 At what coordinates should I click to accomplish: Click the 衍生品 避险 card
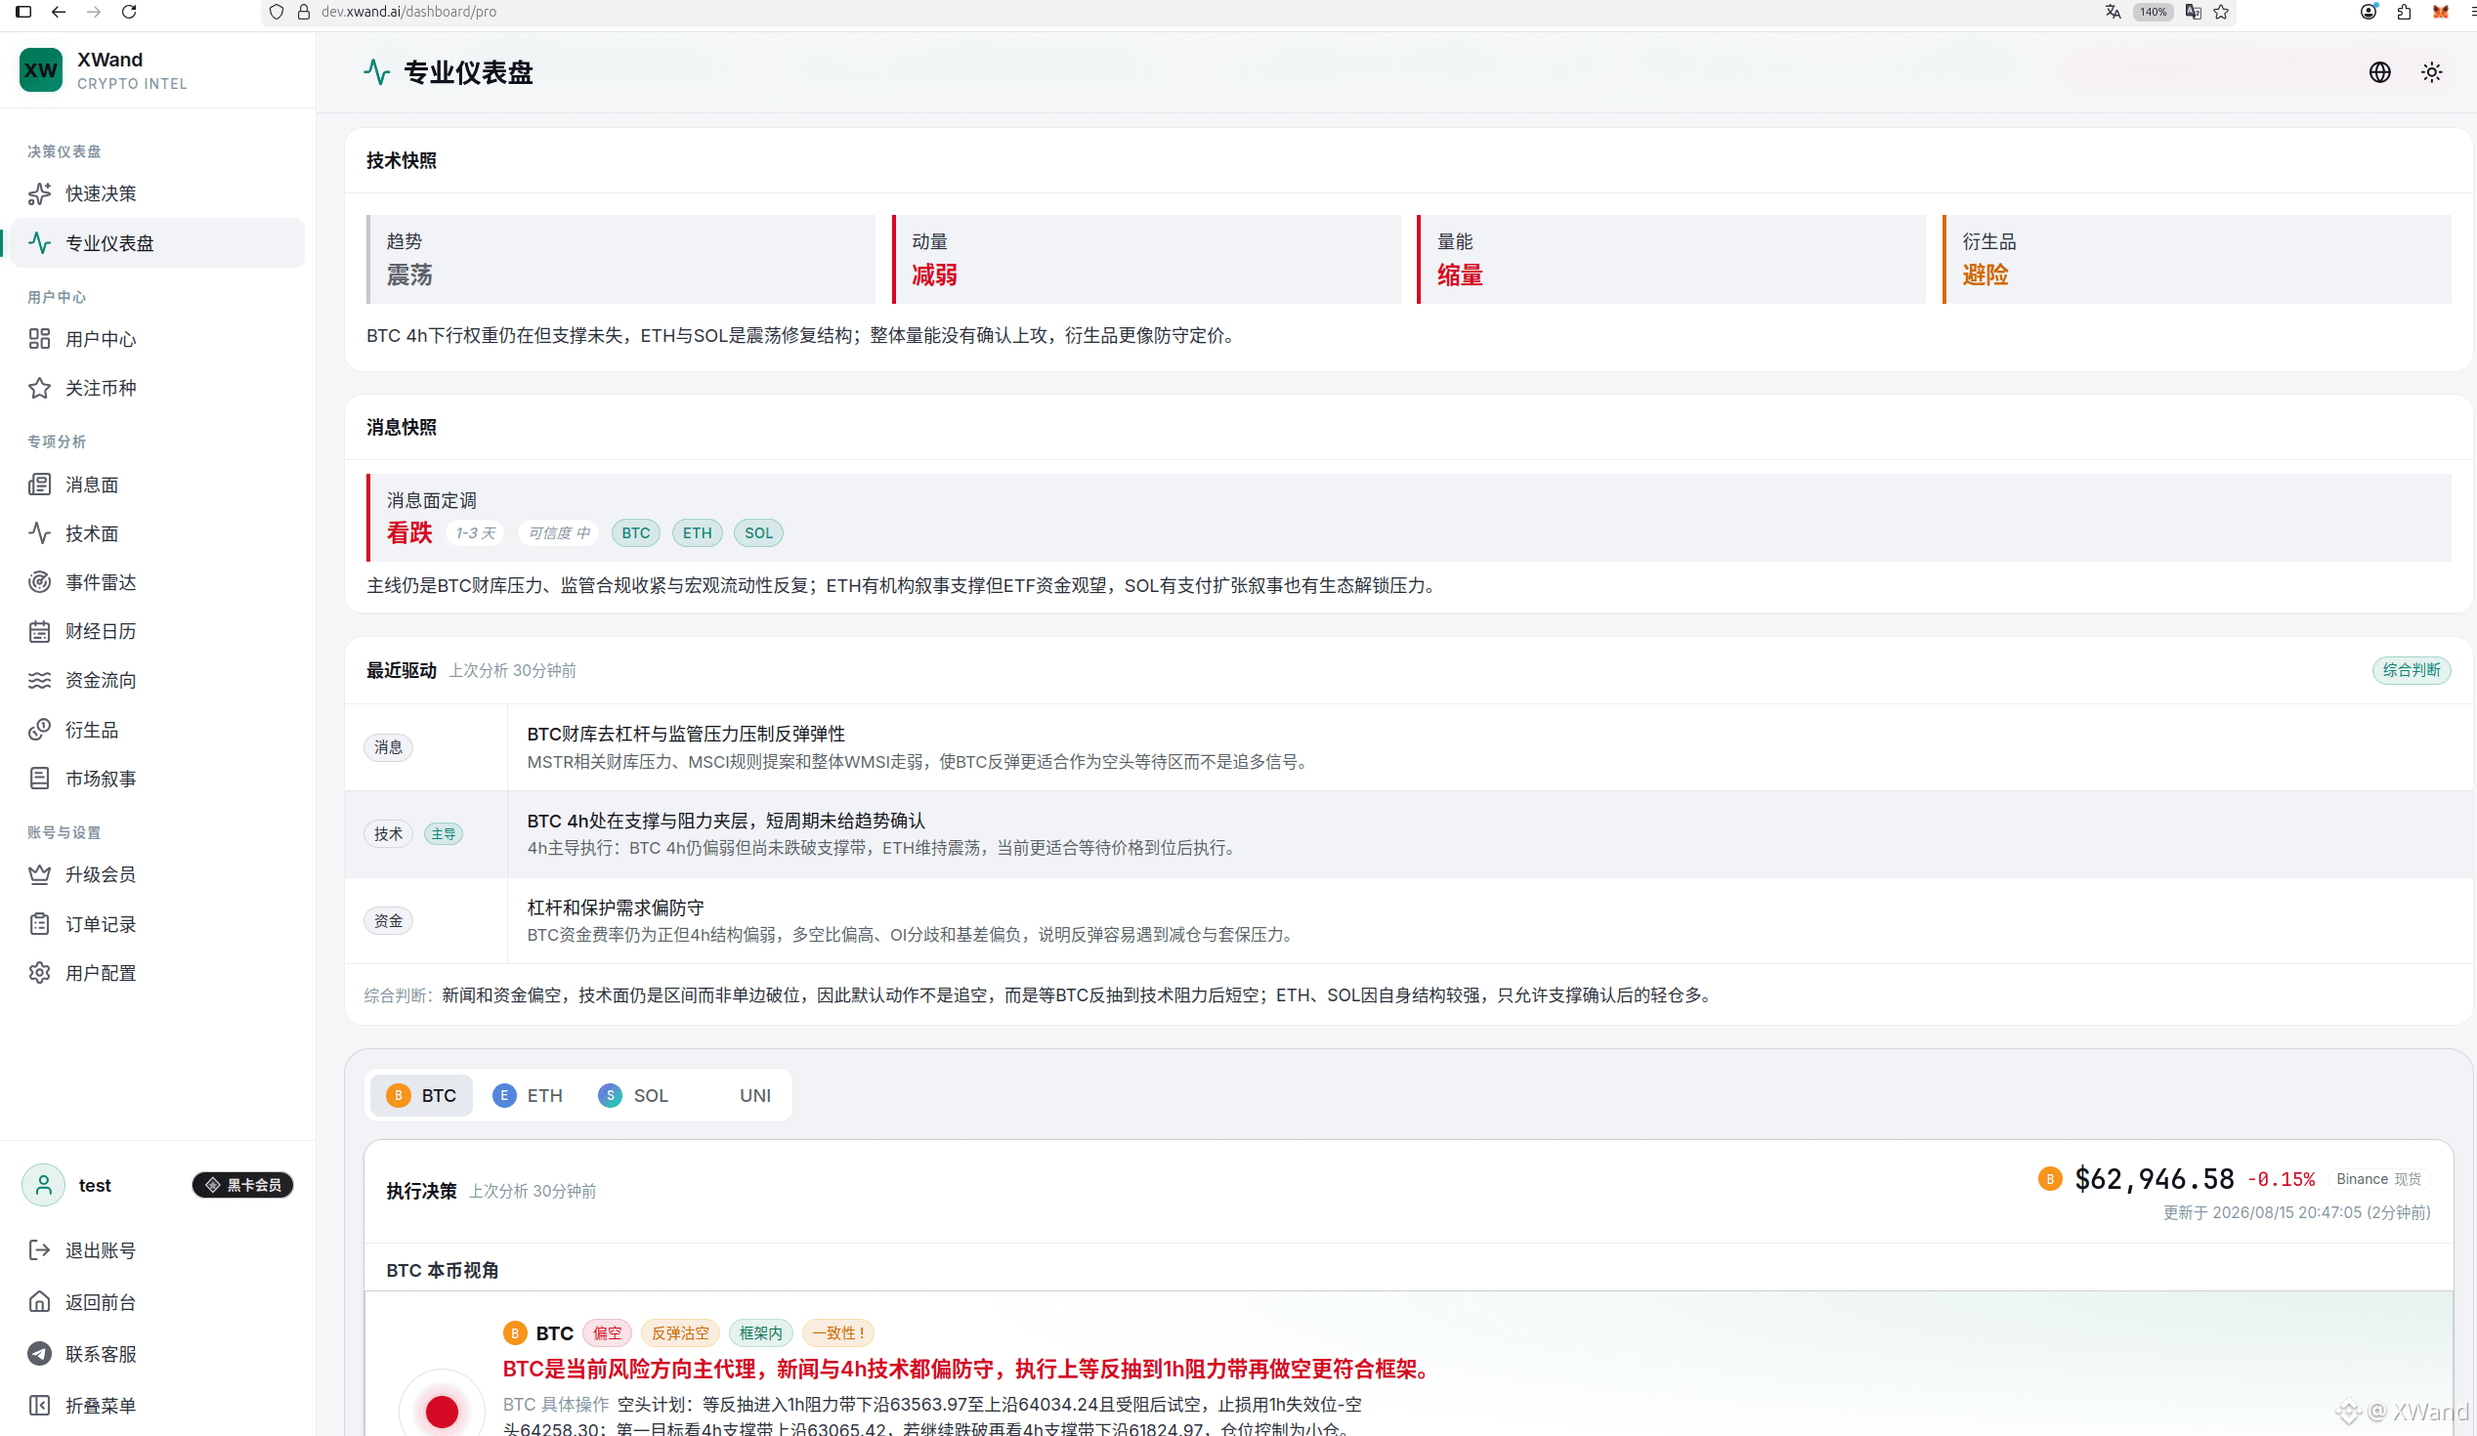pos(2197,260)
